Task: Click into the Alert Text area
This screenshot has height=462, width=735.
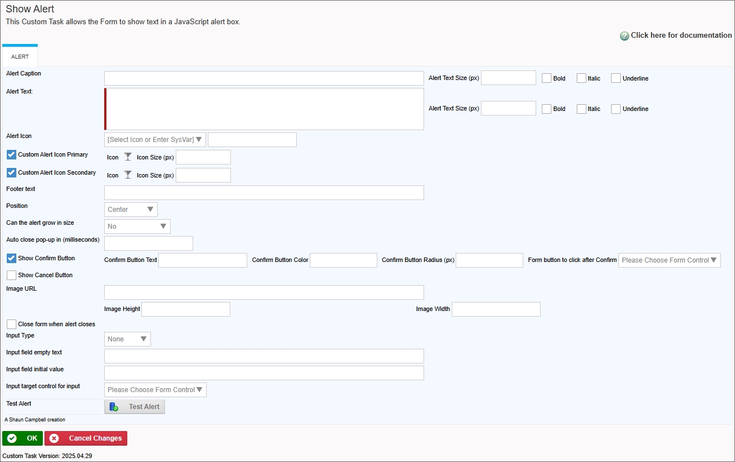Action: point(264,109)
